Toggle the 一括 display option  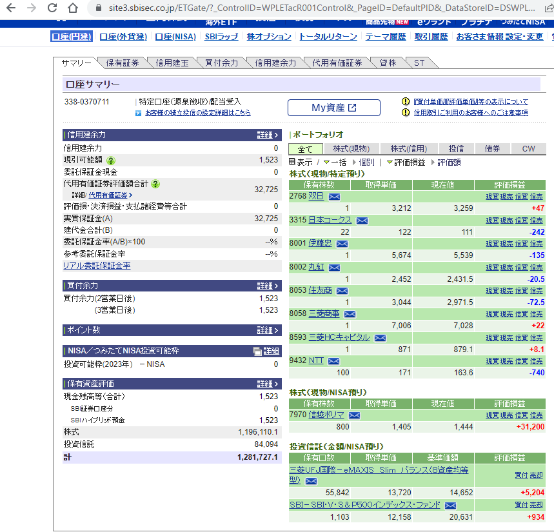coord(335,163)
